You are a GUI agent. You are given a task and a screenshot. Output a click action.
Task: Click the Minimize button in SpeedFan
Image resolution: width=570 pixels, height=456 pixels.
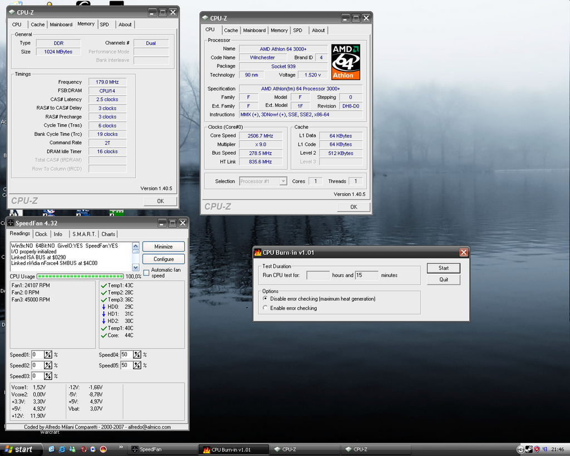click(164, 247)
